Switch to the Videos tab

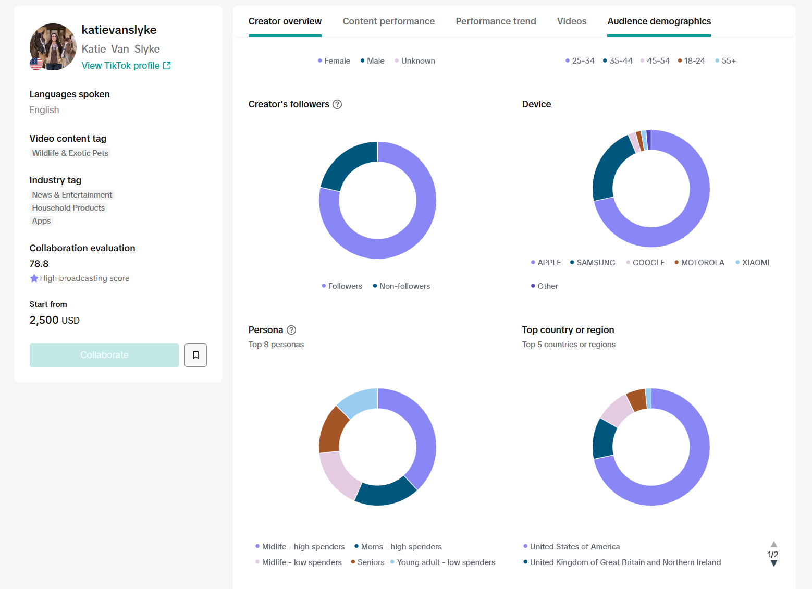point(572,21)
